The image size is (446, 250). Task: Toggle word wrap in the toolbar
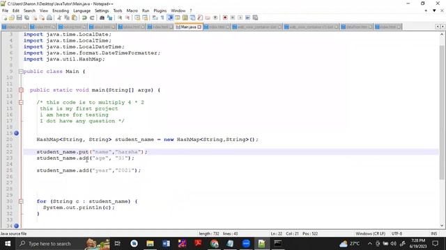click(x=155, y=18)
